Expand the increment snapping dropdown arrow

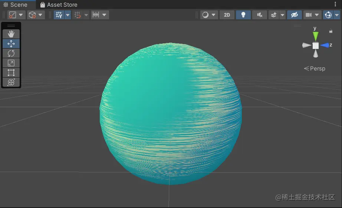pos(104,15)
